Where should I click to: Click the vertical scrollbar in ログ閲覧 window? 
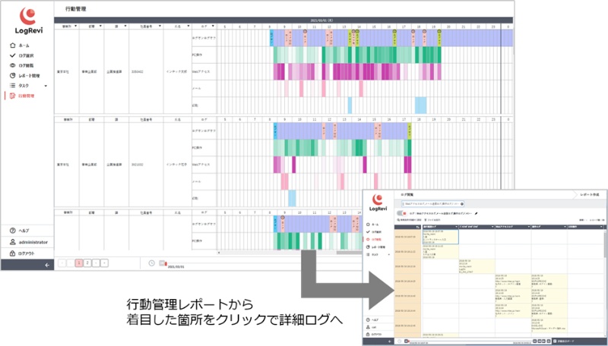605,244
